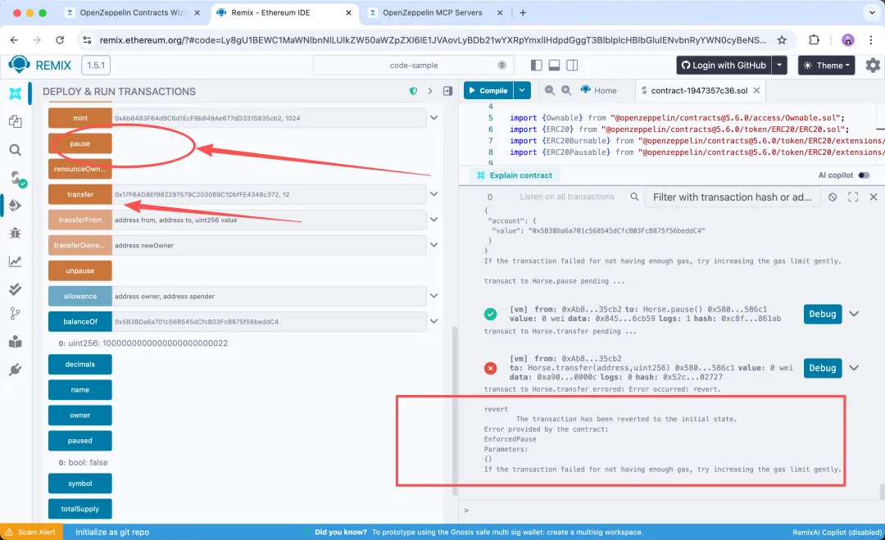The image size is (885, 540).
Task: Select the contract-1947357c36.sol editor tab
Action: [699, 90]
